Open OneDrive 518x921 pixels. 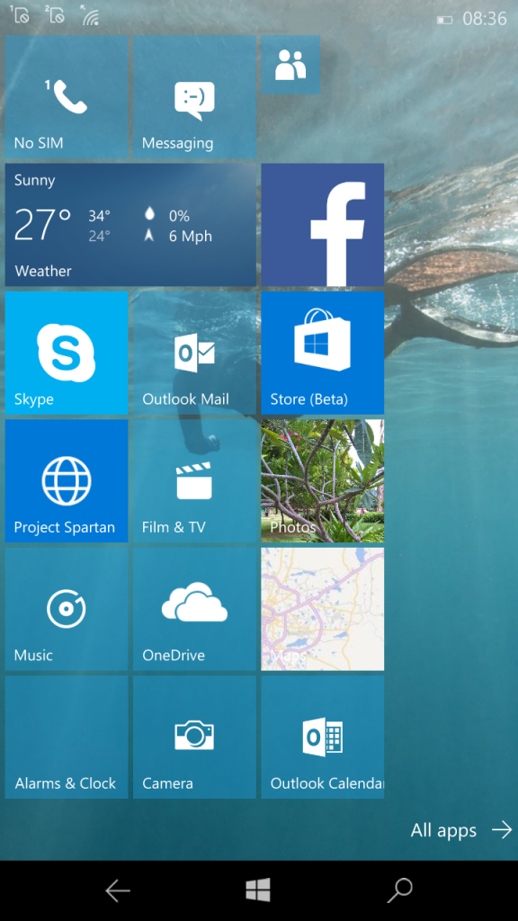tap(194, 609)
